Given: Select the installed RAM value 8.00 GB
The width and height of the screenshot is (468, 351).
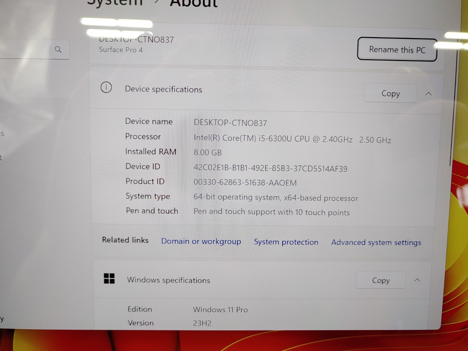Looking at the screenshot, I should tap(208, 152).
